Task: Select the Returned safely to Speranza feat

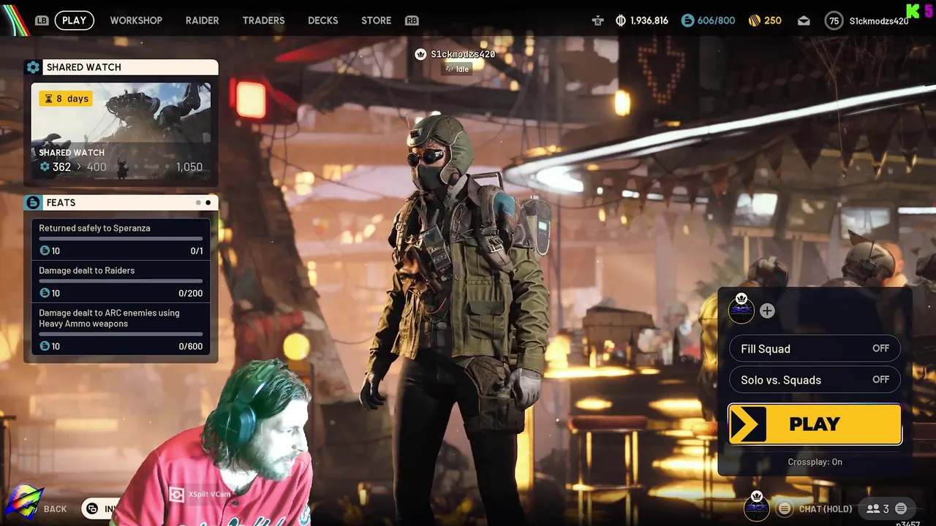Action: [x=121, y=239]
